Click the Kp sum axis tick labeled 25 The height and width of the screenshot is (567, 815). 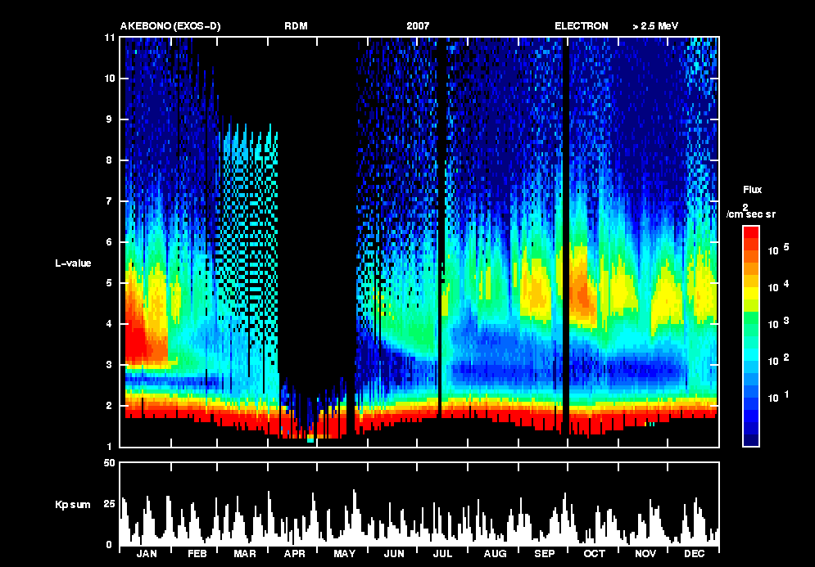tap(109, 504)
